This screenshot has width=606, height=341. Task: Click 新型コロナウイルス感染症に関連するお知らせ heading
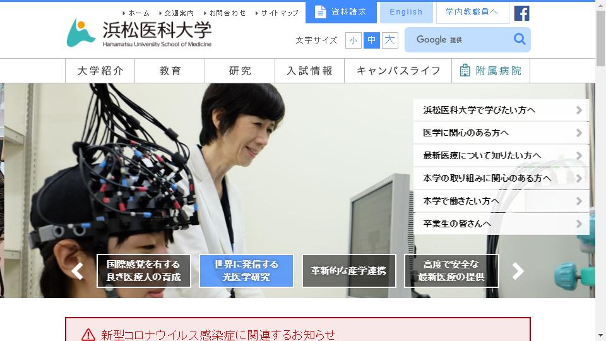point(218,335)
